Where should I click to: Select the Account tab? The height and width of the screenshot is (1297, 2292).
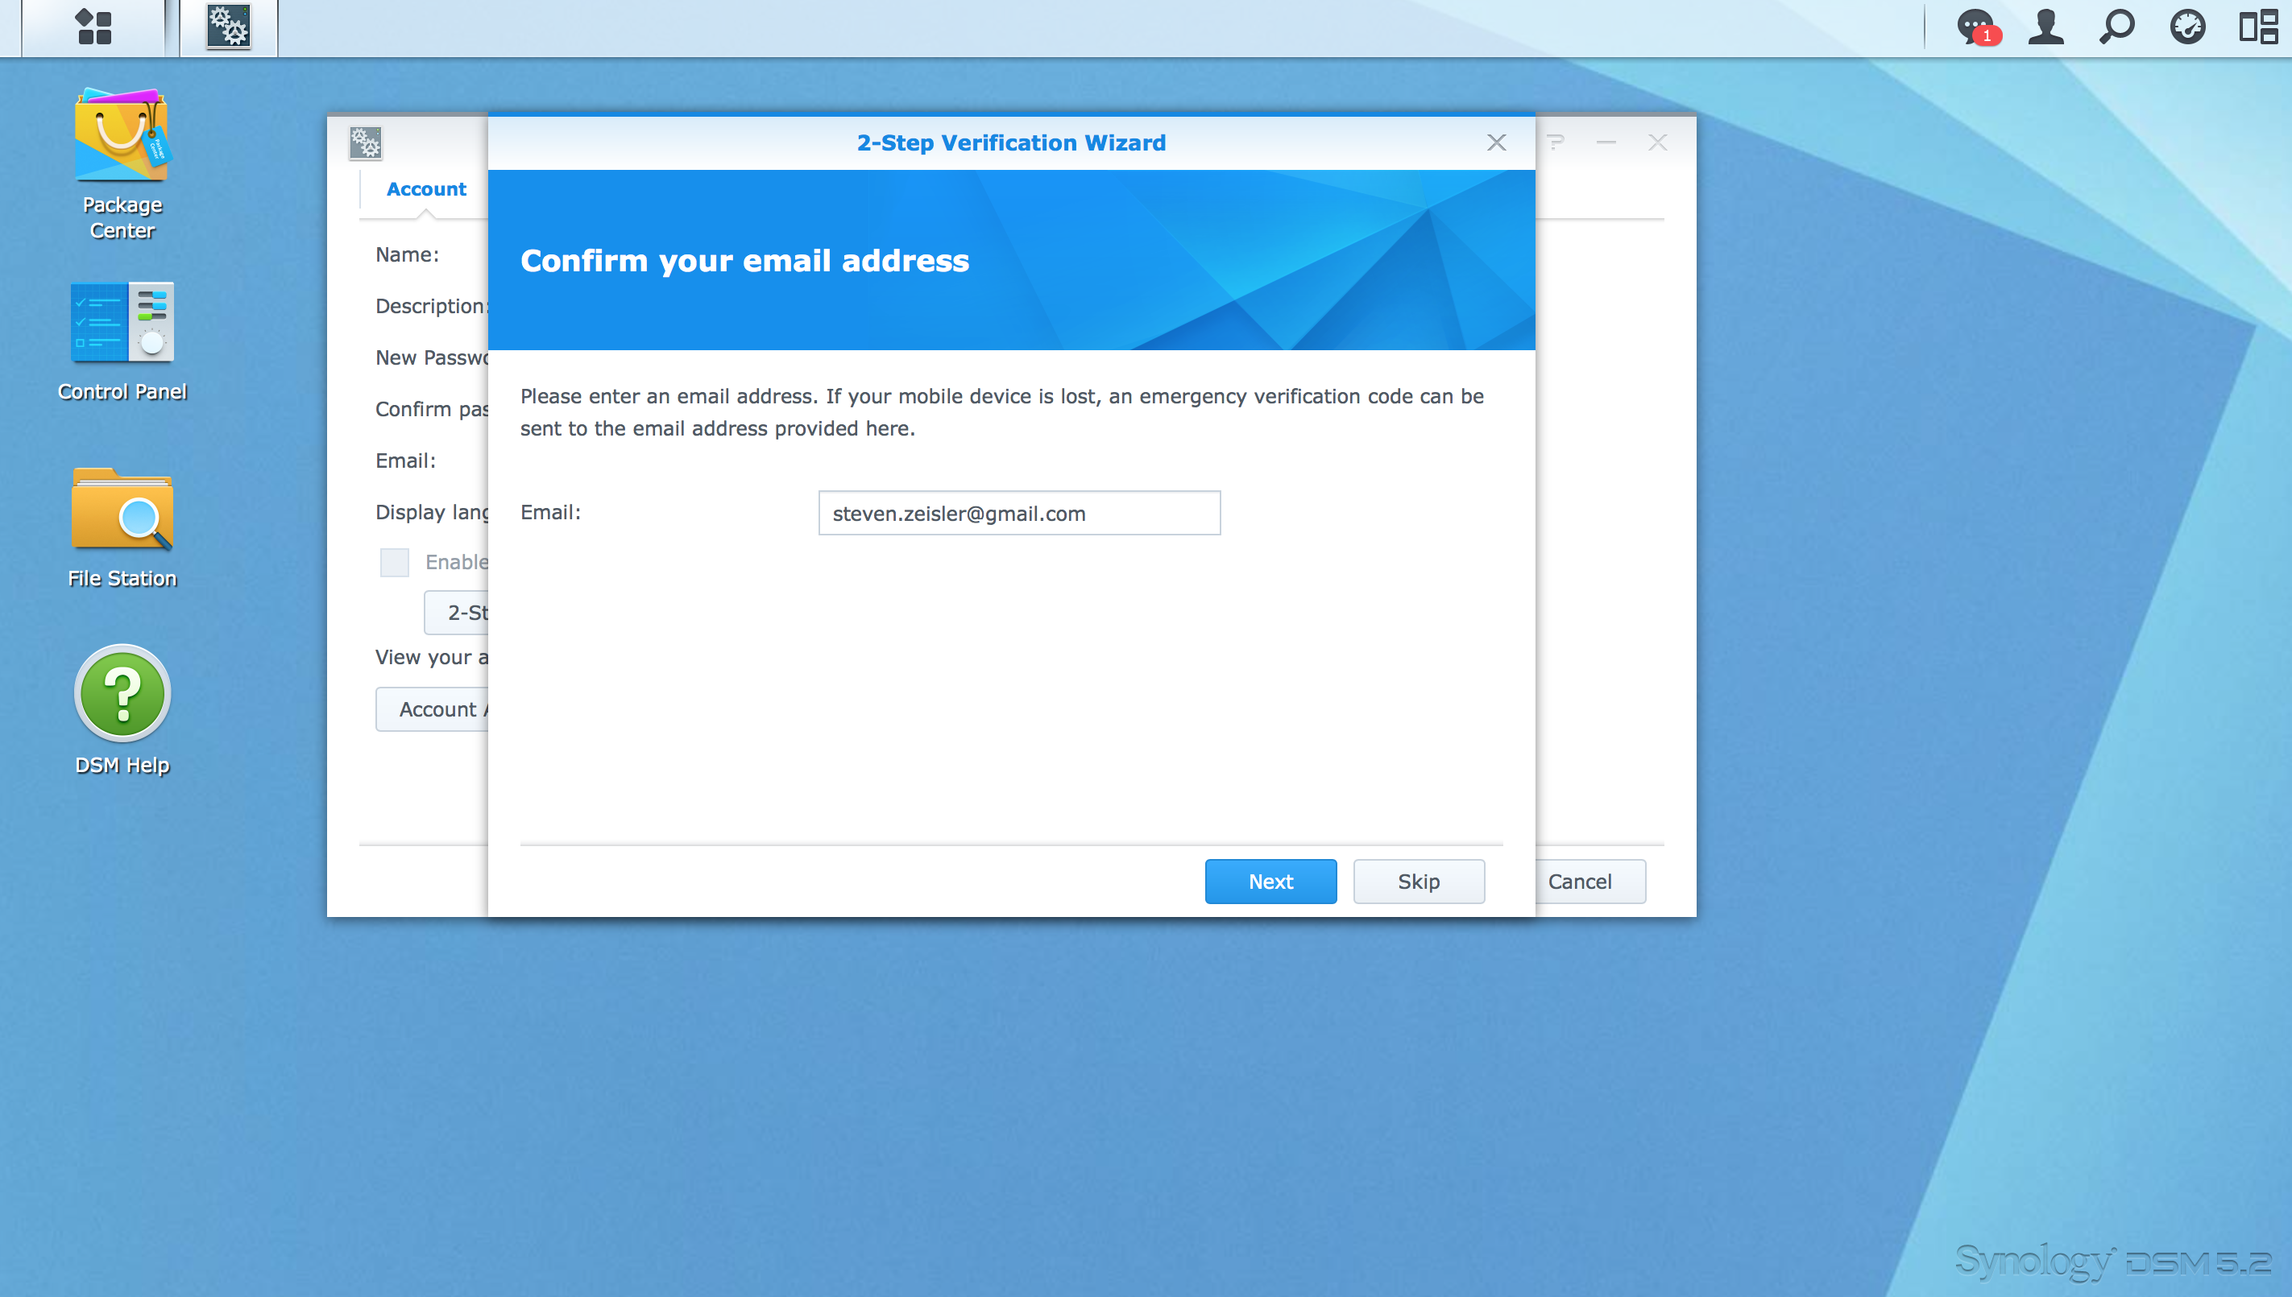coord(426,189)
